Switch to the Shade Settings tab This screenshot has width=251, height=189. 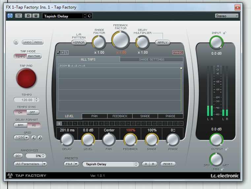152,59
